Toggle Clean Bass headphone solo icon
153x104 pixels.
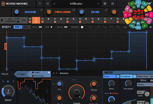[x=152, y=81]
